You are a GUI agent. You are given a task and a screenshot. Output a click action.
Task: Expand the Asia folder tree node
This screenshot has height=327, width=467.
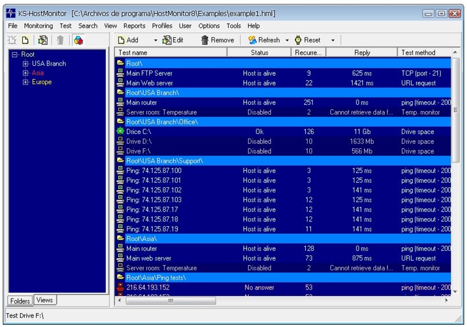click(26, 73)
